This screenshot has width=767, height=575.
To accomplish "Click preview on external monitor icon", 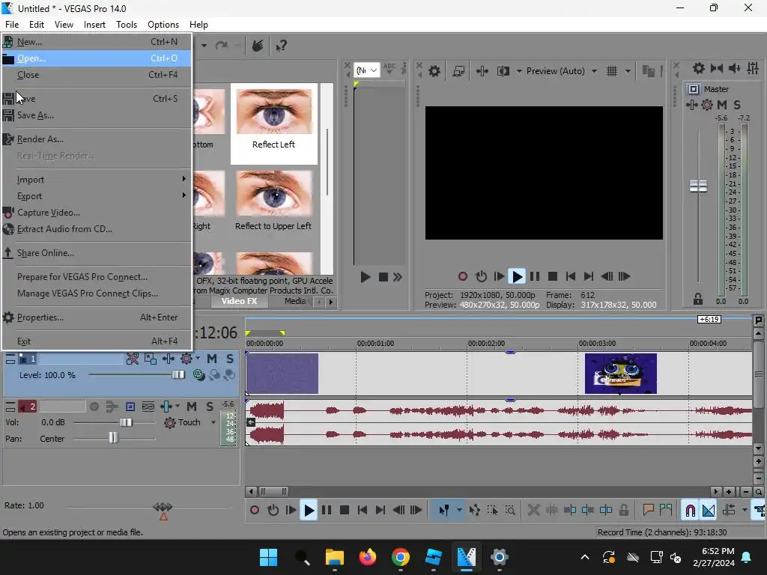I will (458, 71).
